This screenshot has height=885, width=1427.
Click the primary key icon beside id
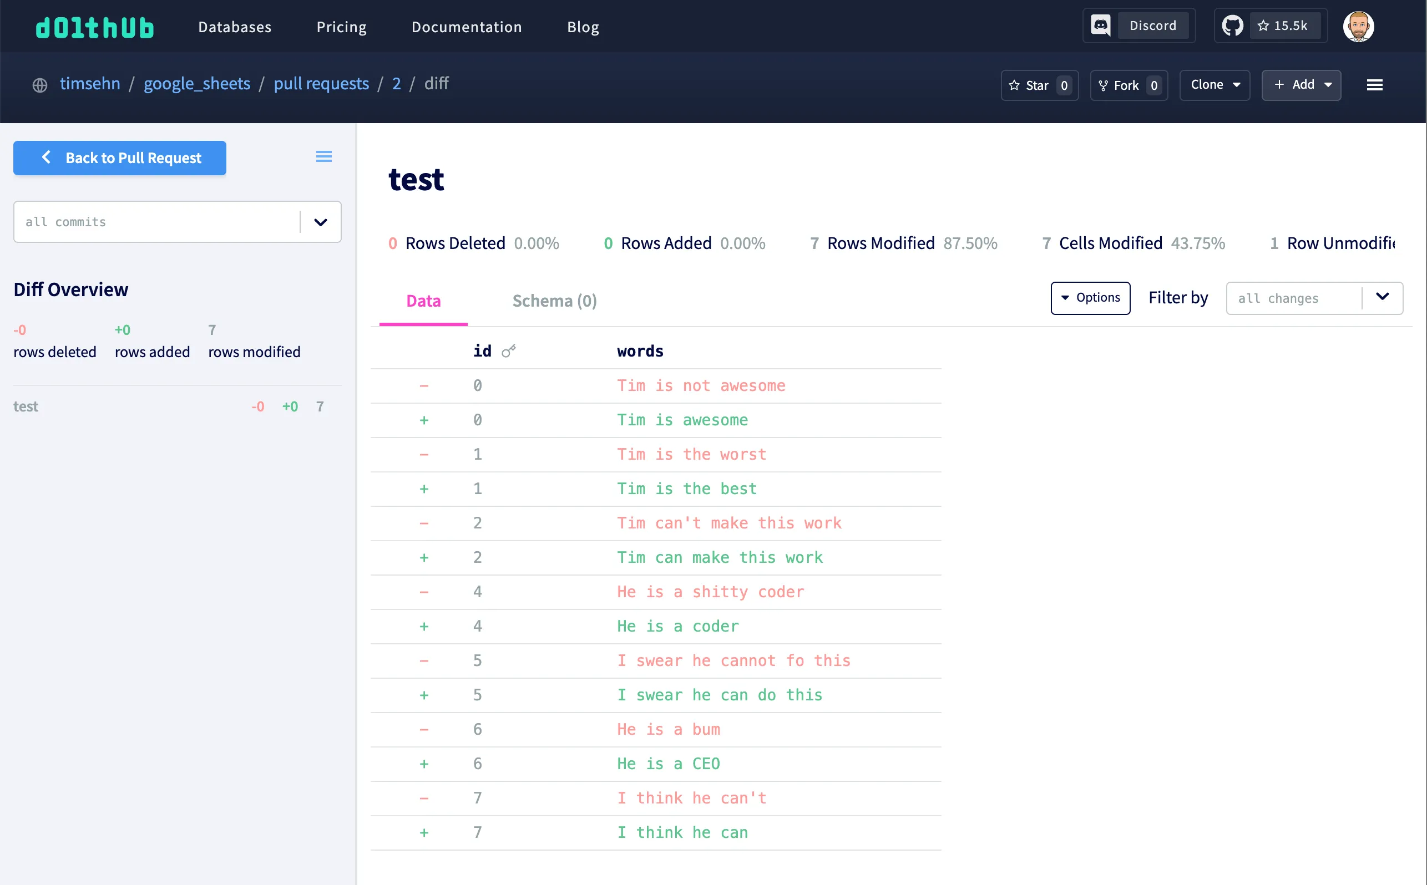click(x=508, y=351)
